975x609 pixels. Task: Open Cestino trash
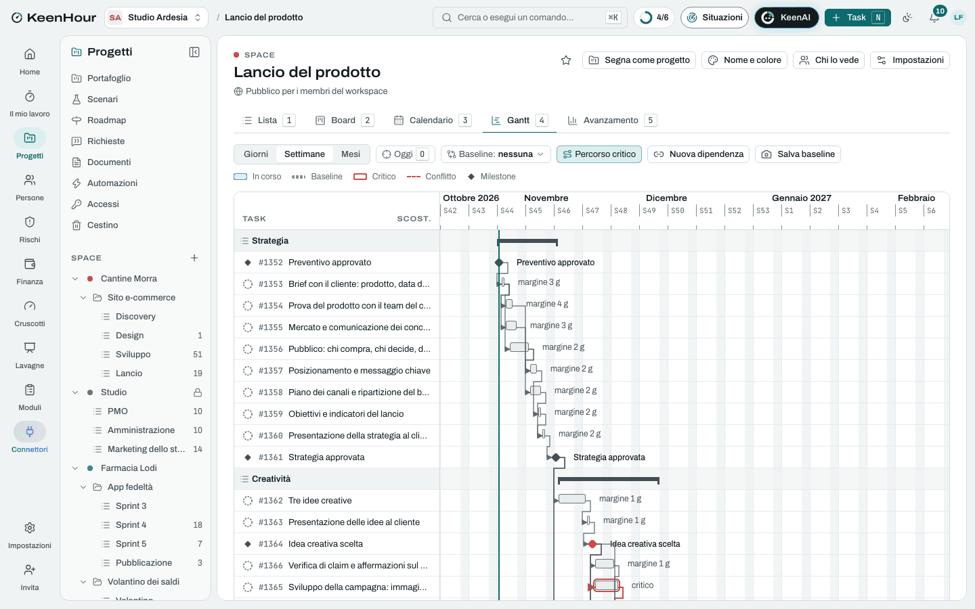[x=135, y=225]
